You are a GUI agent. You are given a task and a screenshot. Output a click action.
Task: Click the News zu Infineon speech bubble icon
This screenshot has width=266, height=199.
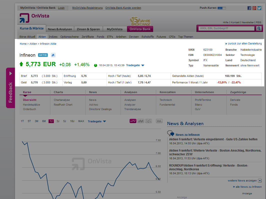pyautogui.click(x=171, y=133)
